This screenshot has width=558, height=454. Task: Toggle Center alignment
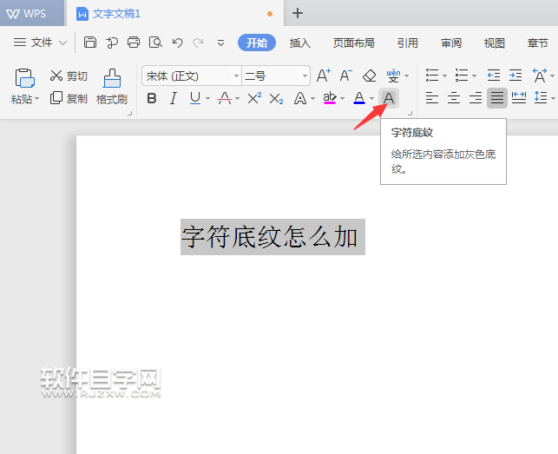point(453,97)
